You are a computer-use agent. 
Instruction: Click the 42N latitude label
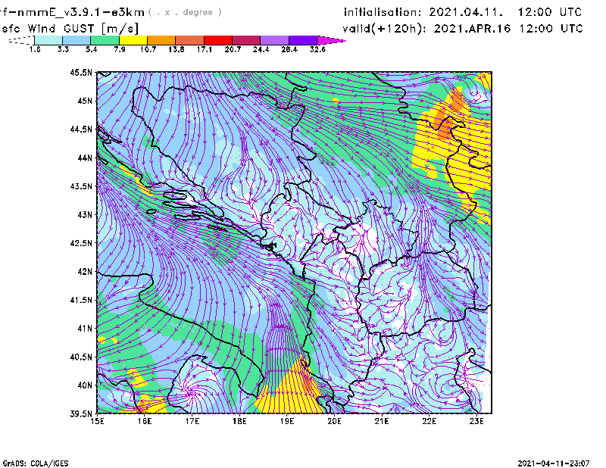(85, 272)
